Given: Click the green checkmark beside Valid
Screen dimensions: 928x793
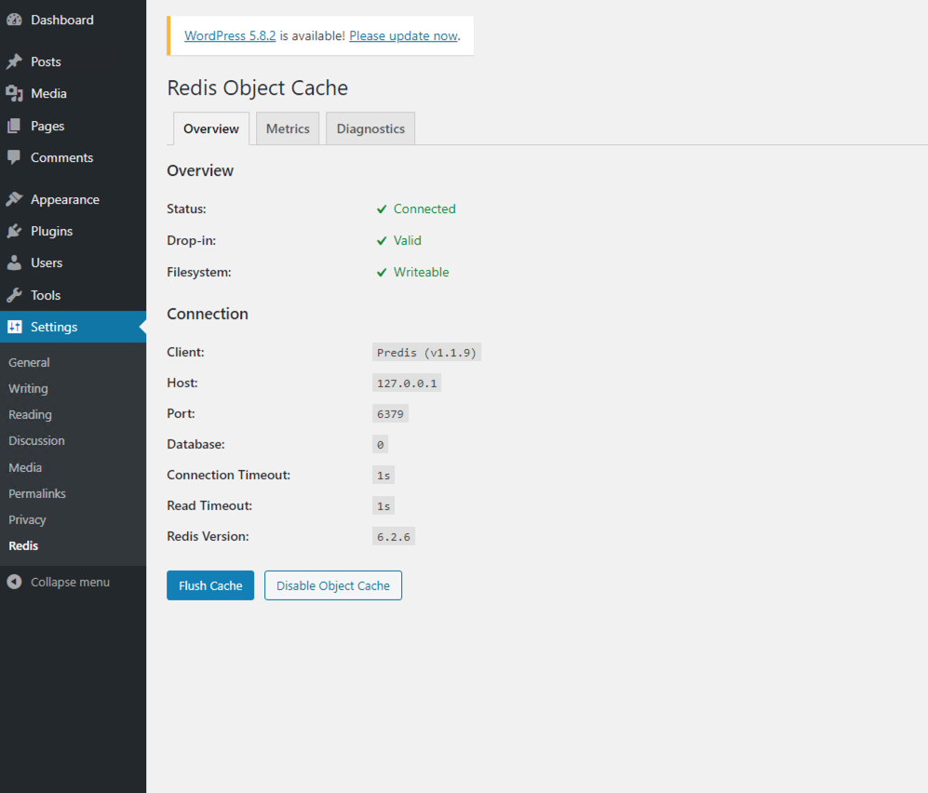Looking at the screenshot, I should click(x=382, y=241).
